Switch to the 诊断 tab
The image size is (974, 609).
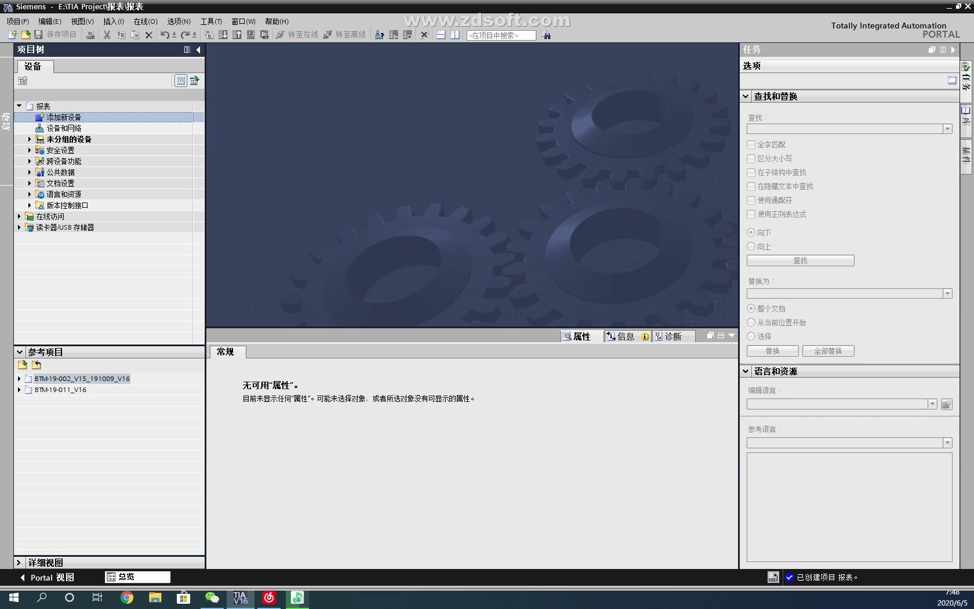coord(674,336)
